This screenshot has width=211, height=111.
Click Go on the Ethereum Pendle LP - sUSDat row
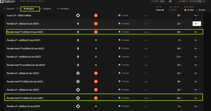[x=197, y=40]
